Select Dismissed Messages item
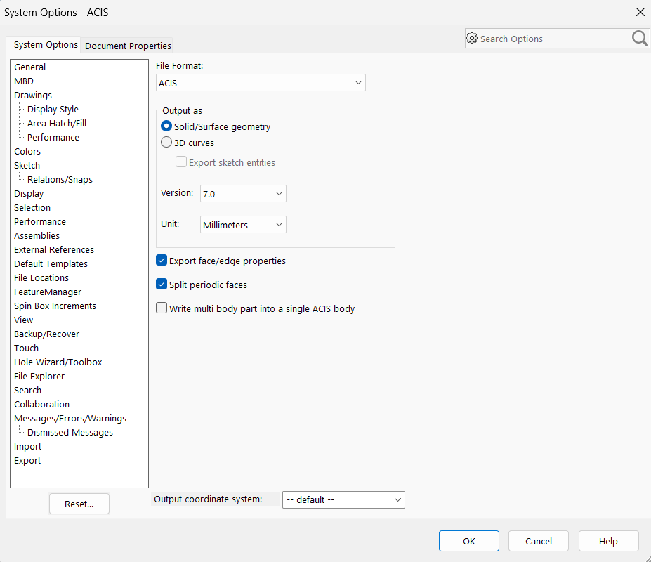 point(70,433)
